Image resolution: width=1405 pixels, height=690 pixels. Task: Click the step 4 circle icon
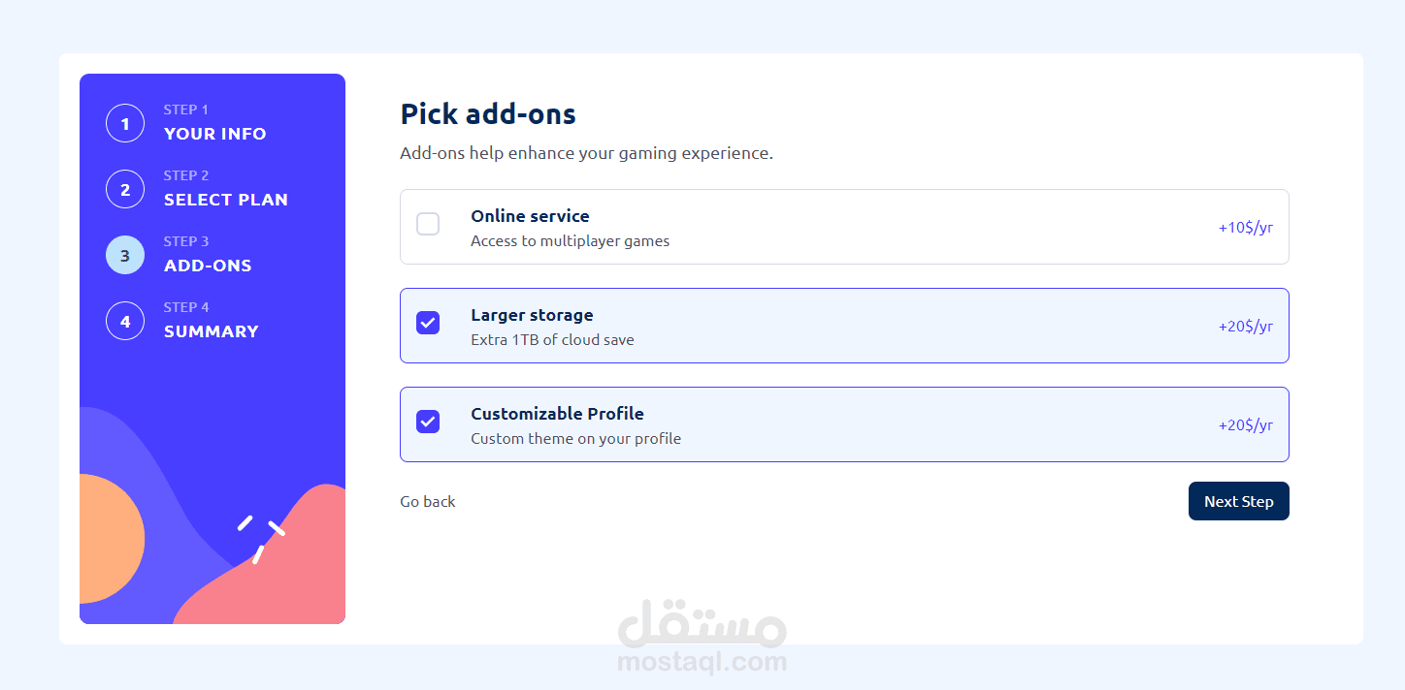pos(125,321)
